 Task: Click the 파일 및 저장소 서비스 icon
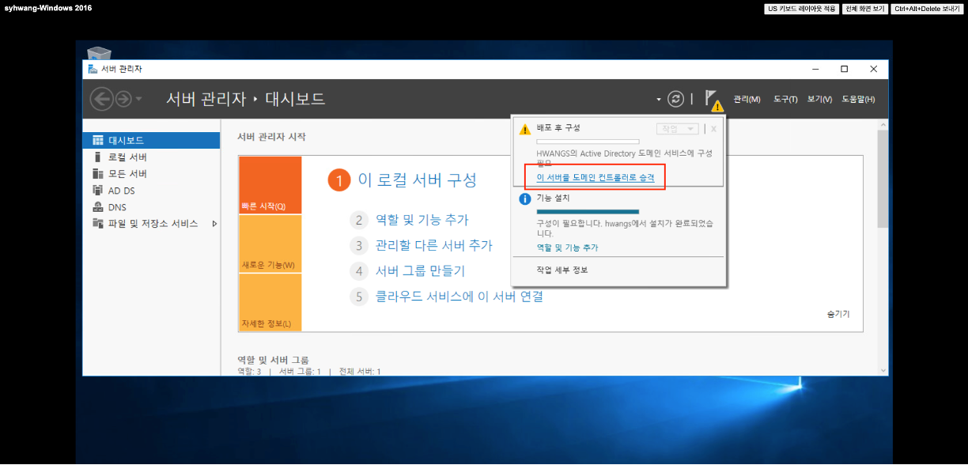click(98, 224)
